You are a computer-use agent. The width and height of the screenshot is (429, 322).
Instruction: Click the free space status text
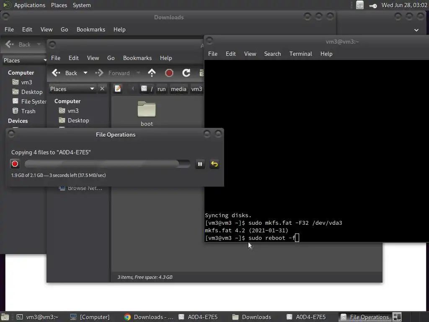pyautogui.click(x=145, y=277)
